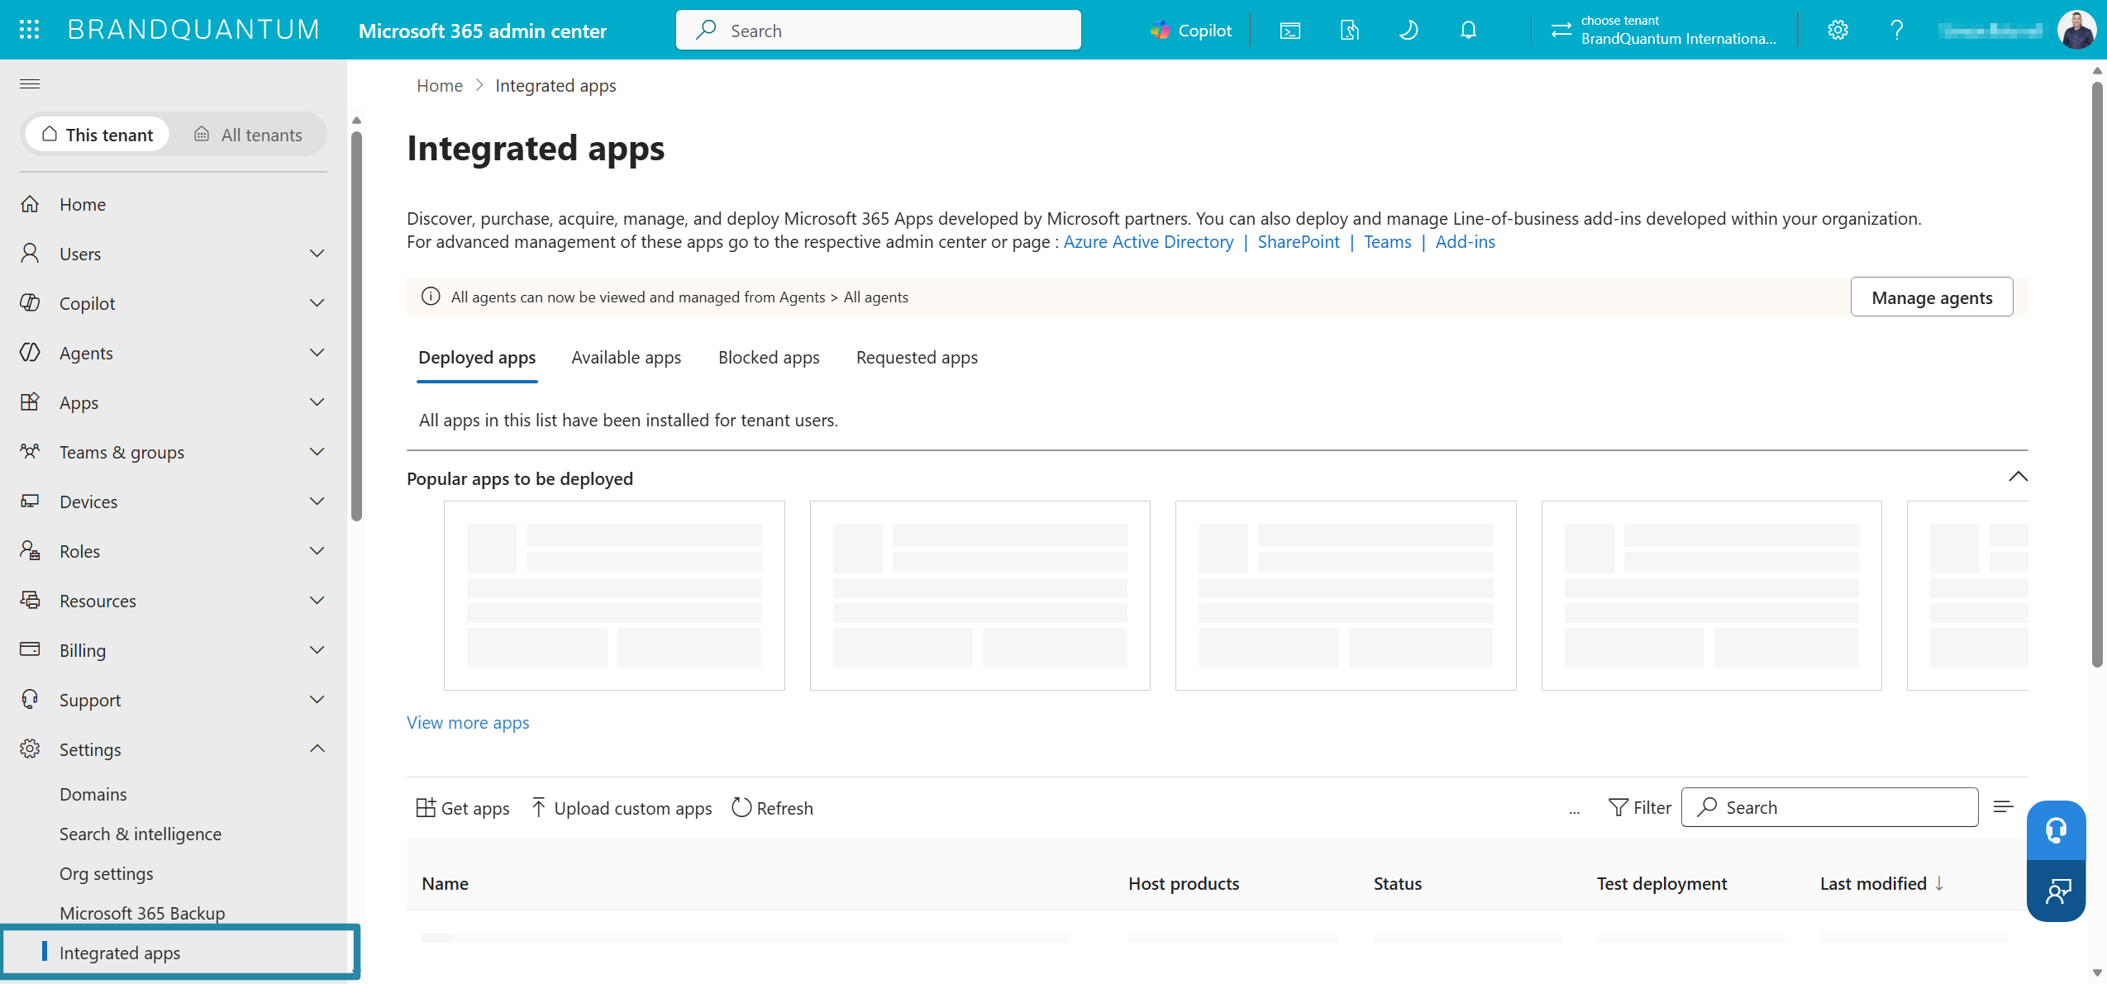Toggle dark mode moon icon
This screenshot has width=2107, height=984.
[1409, 31]
